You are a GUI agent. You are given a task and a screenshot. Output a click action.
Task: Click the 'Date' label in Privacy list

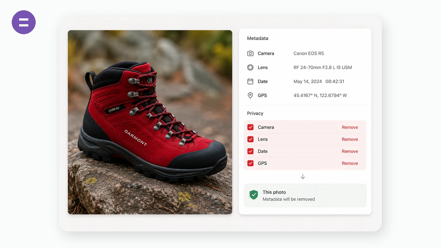[263, 151]
